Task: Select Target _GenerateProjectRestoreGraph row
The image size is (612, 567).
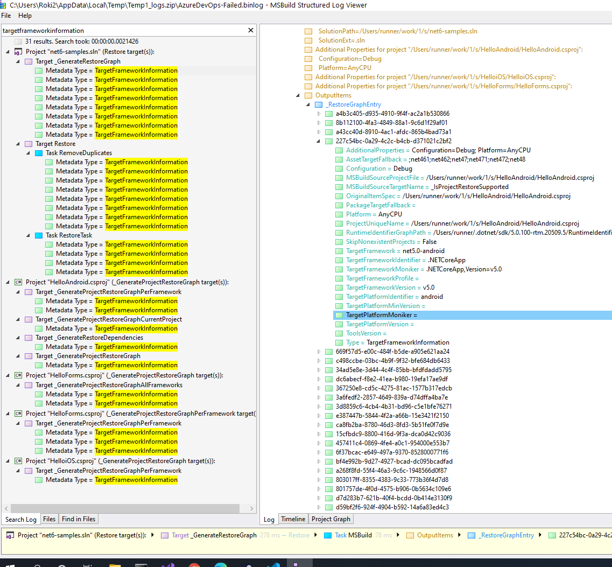Action: 88,356
